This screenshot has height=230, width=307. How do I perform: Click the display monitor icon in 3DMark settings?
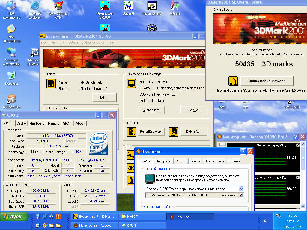[131, 84]
